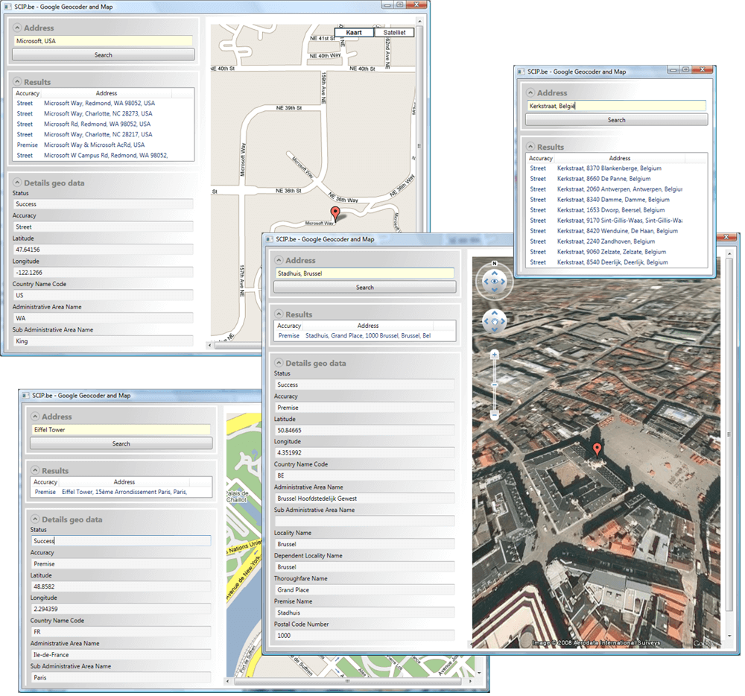Click the zoom slider handle on Earth view
745x696 pixels.
(x=495, y=385)
